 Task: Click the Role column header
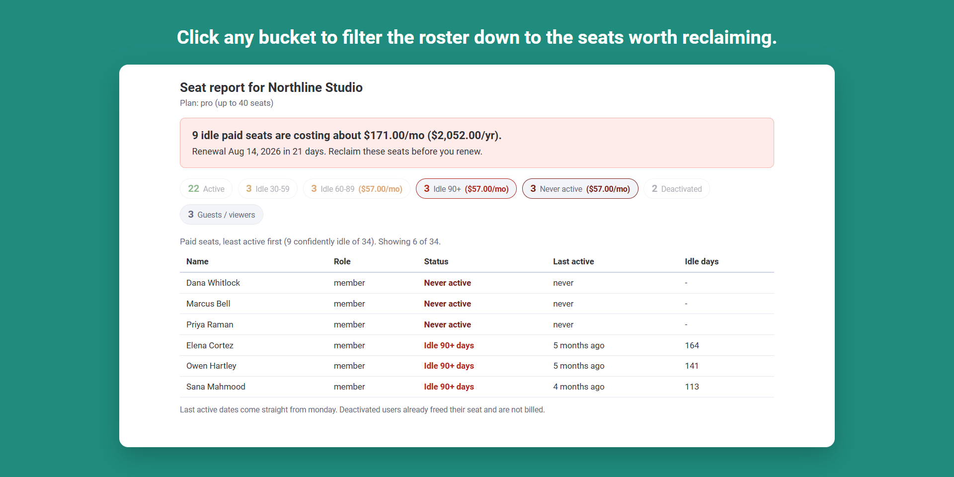tap(342, 261)
